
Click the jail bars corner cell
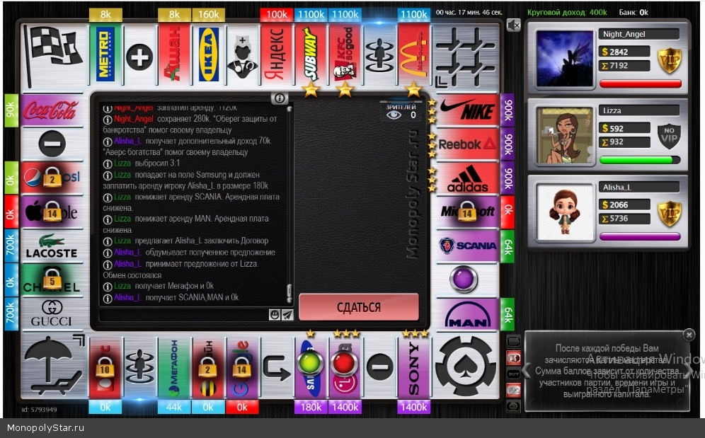tap(466, 55)
